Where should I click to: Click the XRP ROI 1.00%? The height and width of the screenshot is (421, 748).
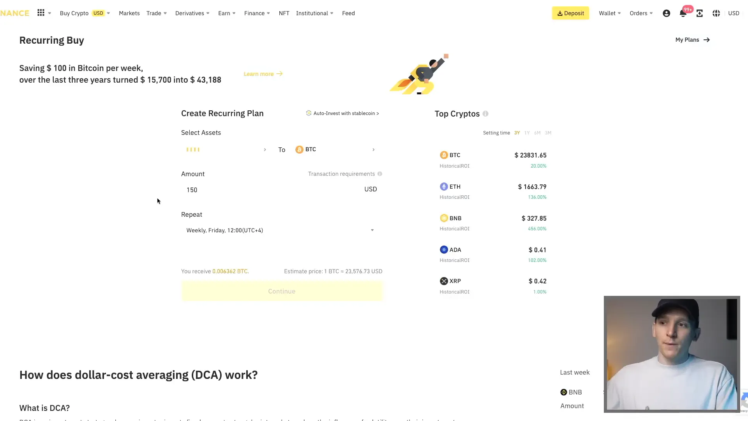pyautogui.click(x=540, y=292)
